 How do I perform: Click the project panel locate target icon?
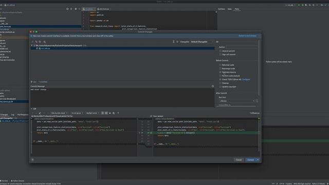coord(67,9)
